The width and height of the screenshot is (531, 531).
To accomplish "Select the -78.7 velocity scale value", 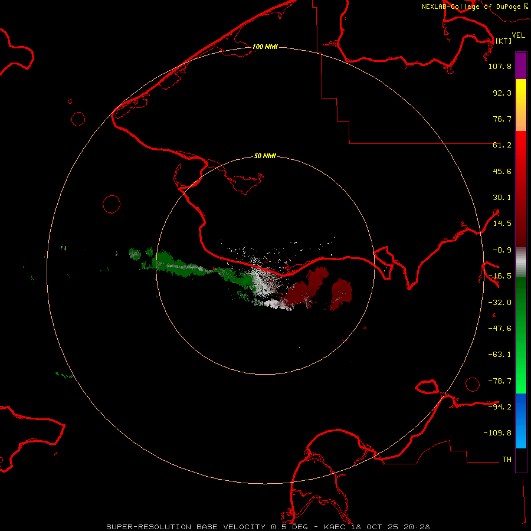I will coord(500,381).
